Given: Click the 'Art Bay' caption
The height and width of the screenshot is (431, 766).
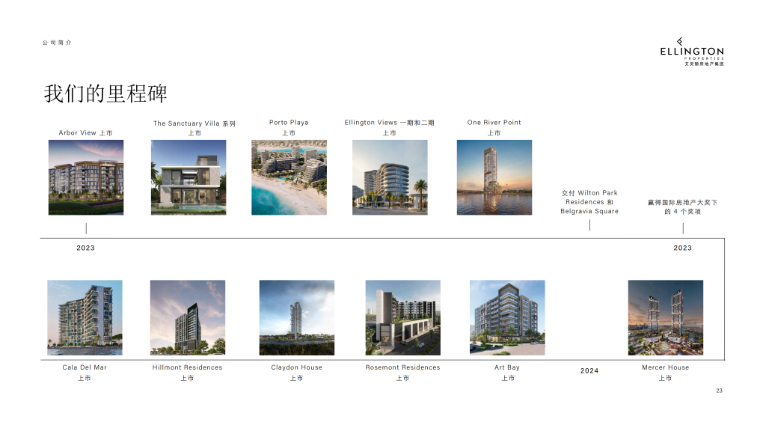Looking at the screenshot, I should click(507, 367).
